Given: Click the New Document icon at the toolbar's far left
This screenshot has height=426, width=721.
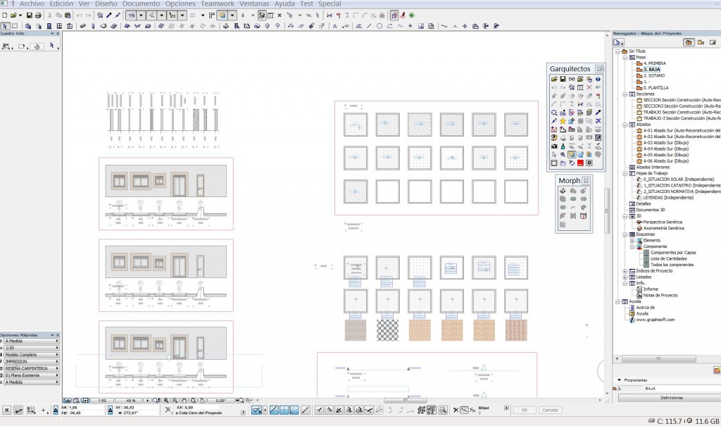Looking at the screenshot, I should 6,14.
